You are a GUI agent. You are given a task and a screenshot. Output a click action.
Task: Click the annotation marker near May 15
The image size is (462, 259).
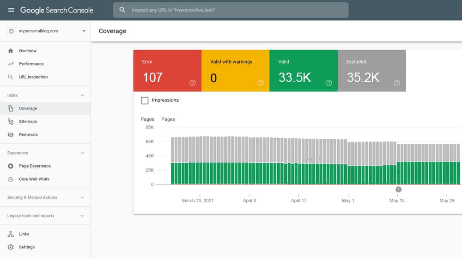[x=398, y=189]
